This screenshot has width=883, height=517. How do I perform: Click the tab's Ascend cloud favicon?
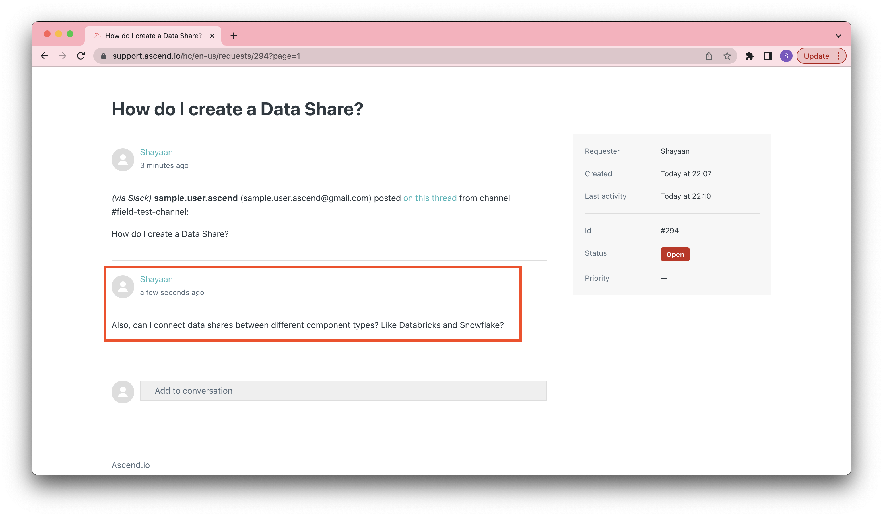(x=96, y=36)
